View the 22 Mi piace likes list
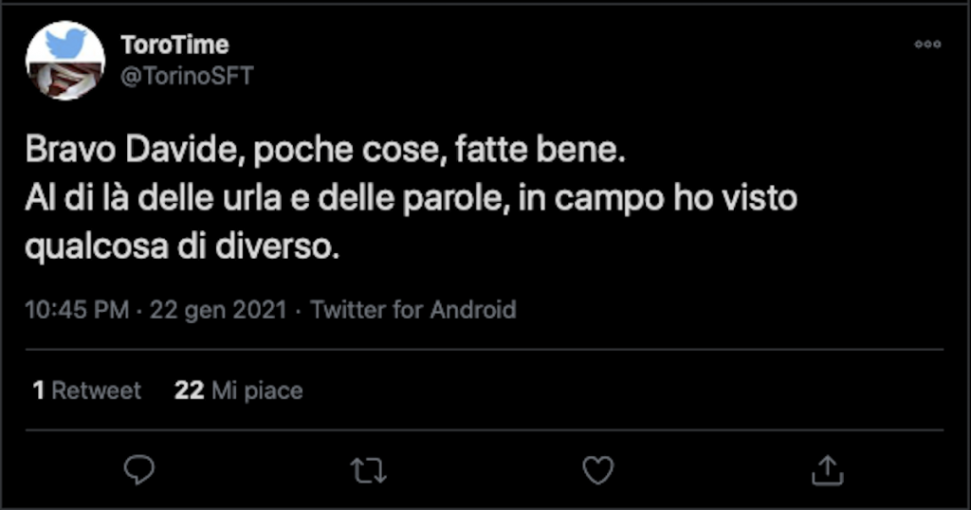Screen dimensions: 971x510 click(x=239, y=391)
